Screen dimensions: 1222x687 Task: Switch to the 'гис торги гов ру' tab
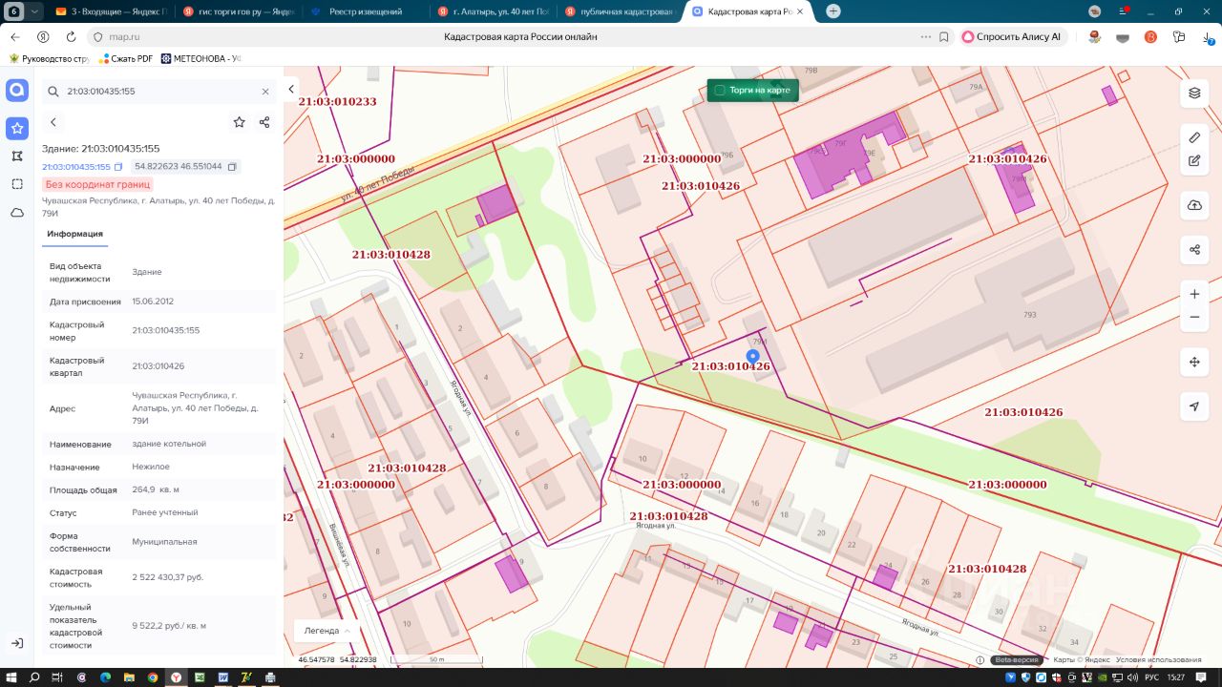click(239, 11)
